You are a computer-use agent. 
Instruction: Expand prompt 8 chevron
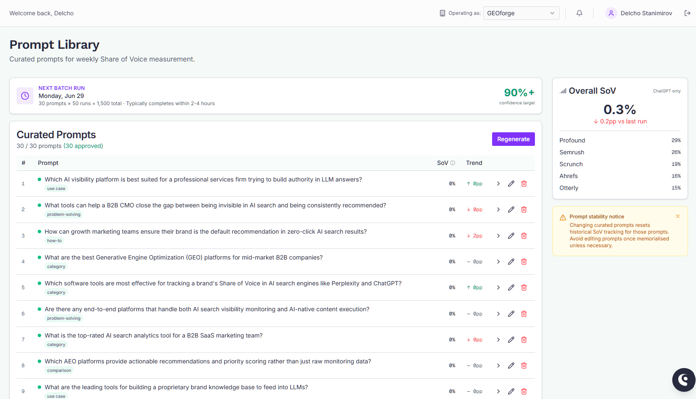498,366
